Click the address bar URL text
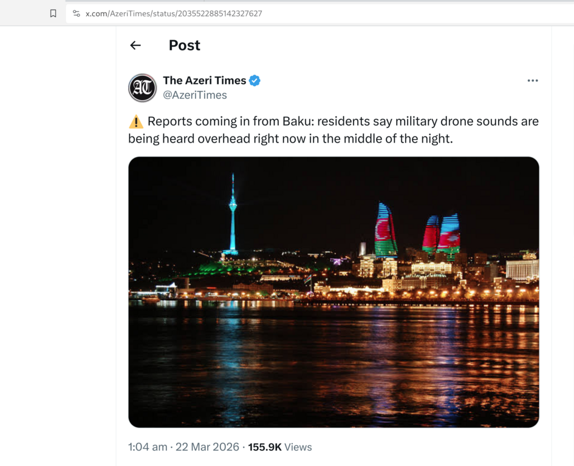 tap(176, 13)
